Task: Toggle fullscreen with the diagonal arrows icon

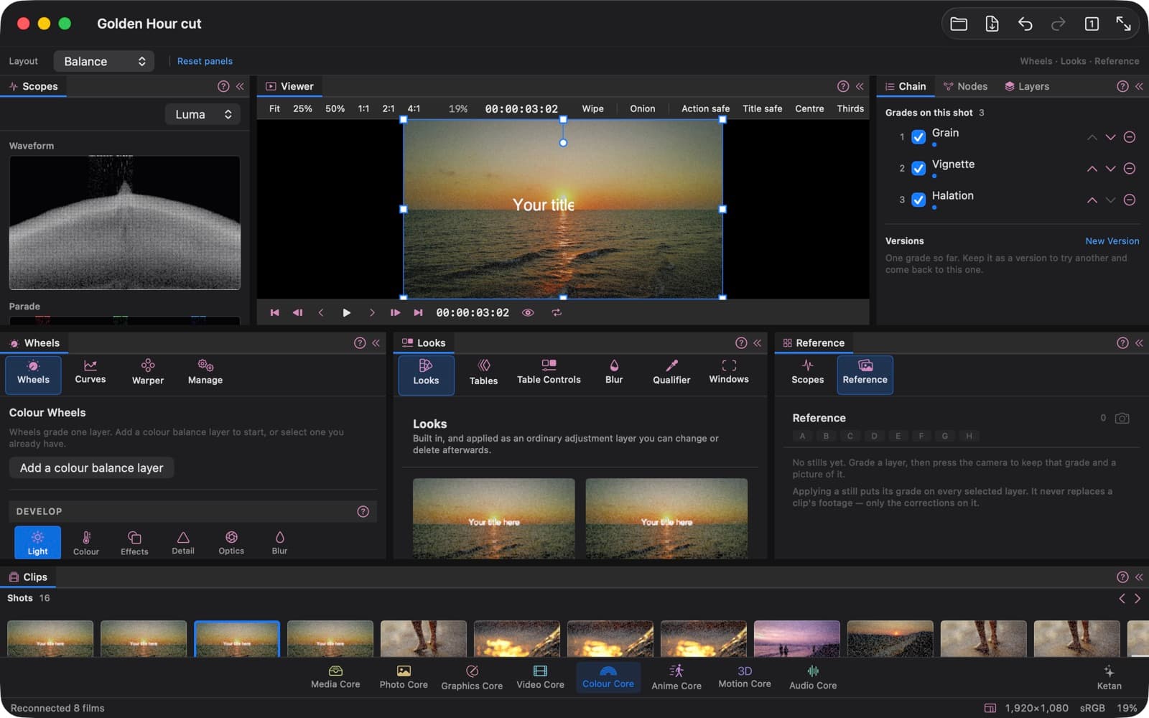Action: 1124,24
